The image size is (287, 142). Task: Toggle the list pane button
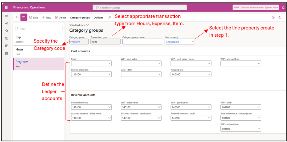pos(24,17)
